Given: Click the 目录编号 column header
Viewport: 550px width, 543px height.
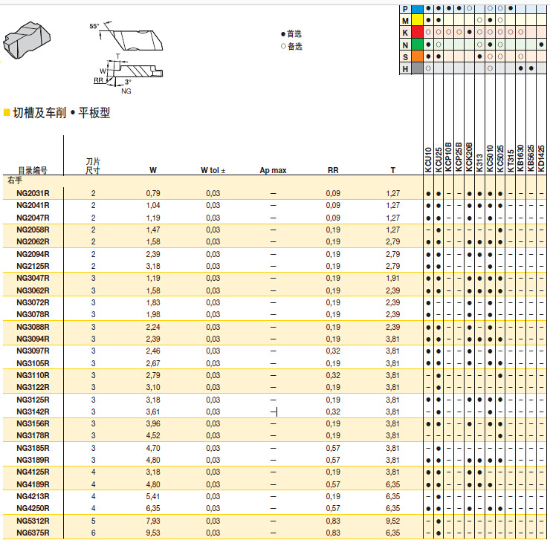Looking at the screenshot, I should [x=33, y=170].
